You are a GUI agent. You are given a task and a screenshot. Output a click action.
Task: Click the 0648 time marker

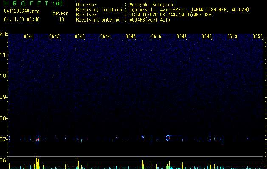pyautogui.click(x=207, y=36)
